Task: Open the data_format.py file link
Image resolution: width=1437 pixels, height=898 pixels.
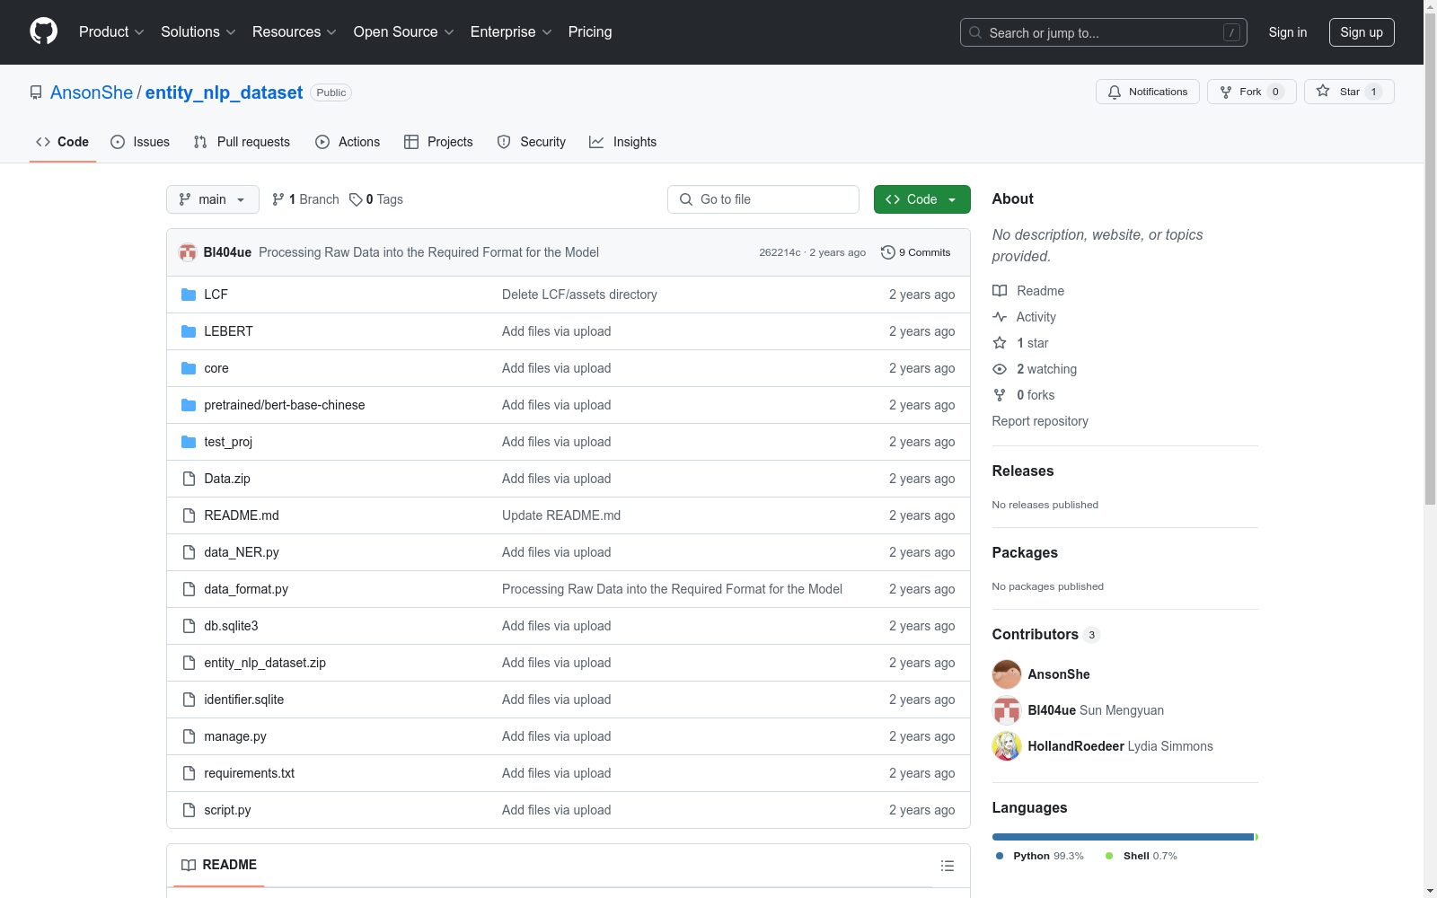Action: [246, 589]
